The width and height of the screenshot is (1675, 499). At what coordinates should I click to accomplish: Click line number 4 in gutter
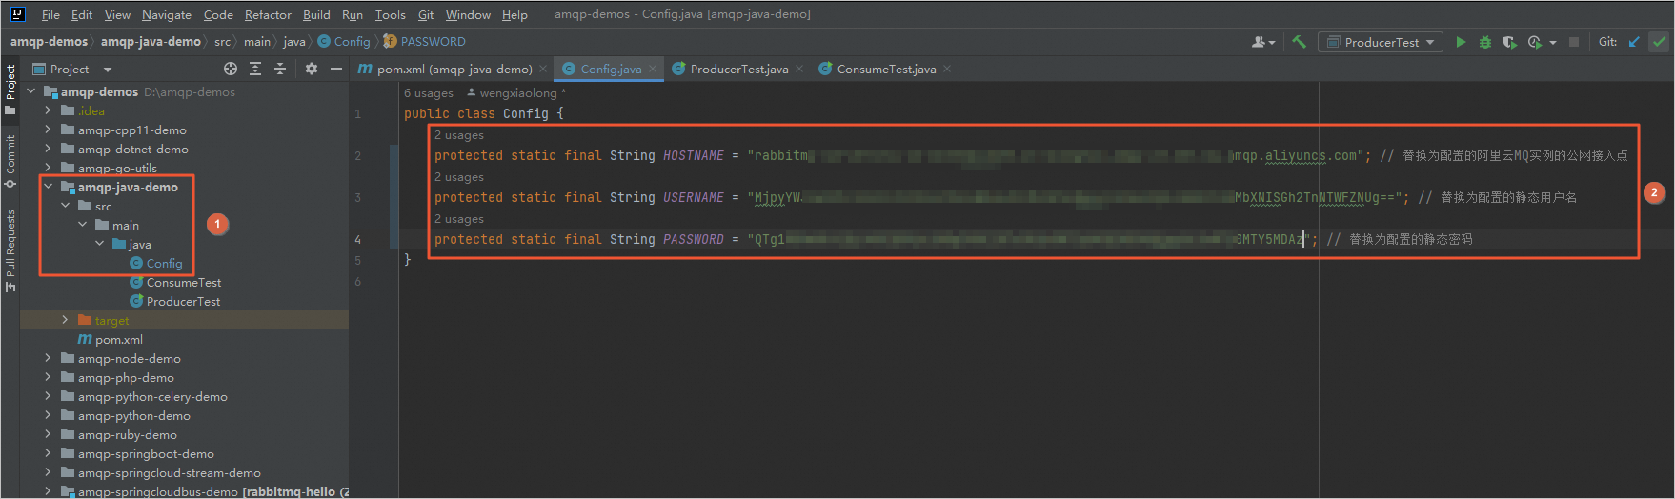click(x=358, y=239)
